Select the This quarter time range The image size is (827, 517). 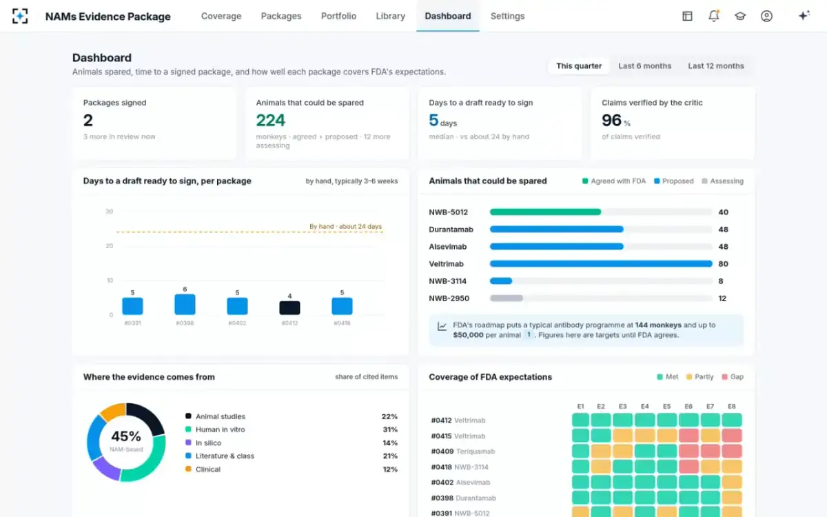[x=579, y=66]
